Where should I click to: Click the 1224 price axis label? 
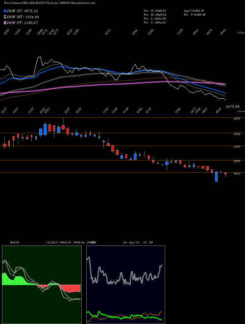237,134
